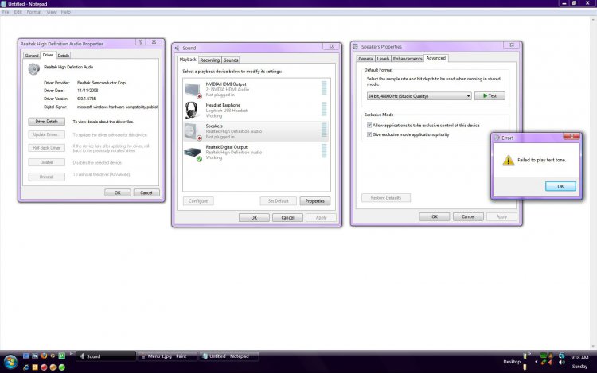The width and height of the screenshot is (597, 373).
Task: Click the NVIDIA HDMI Output level meter
Action: coord(324,87)
